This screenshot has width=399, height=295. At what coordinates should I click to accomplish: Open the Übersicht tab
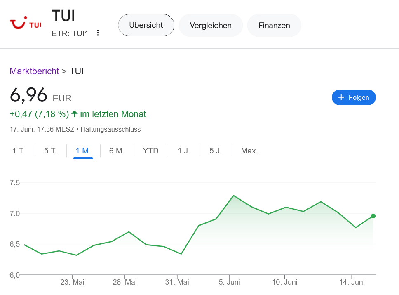(x=146, y=25)
